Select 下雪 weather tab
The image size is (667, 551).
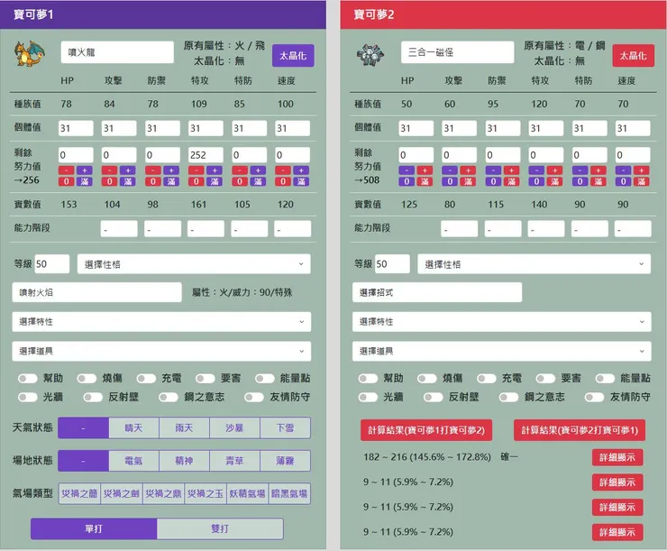285,428
